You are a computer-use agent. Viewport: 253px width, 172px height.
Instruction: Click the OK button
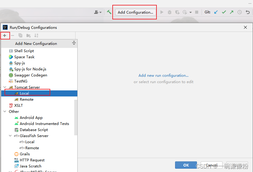[186, 165]
